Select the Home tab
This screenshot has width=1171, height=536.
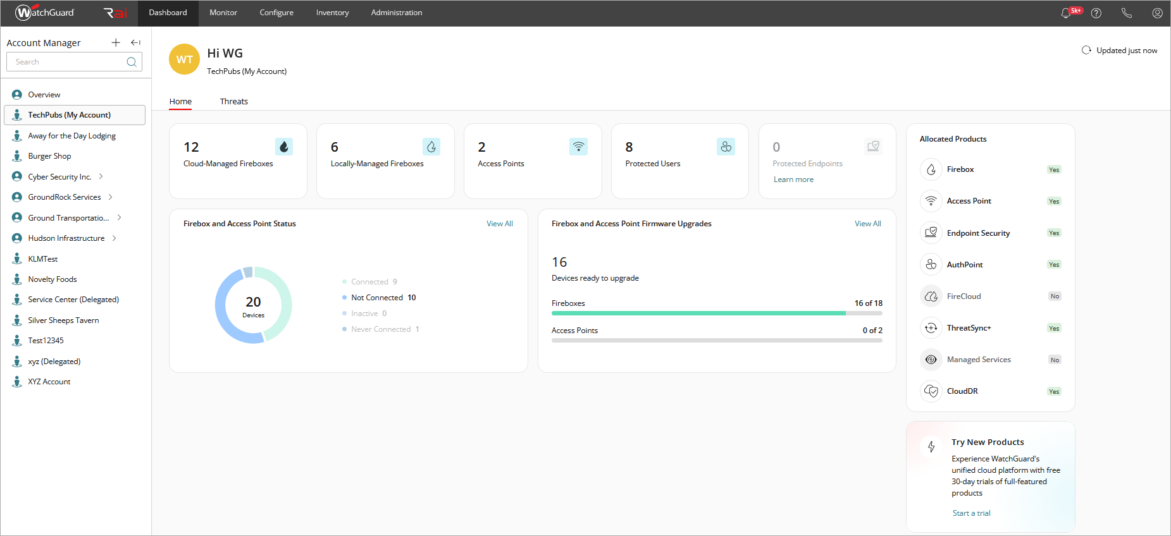[x=180, y=101]
